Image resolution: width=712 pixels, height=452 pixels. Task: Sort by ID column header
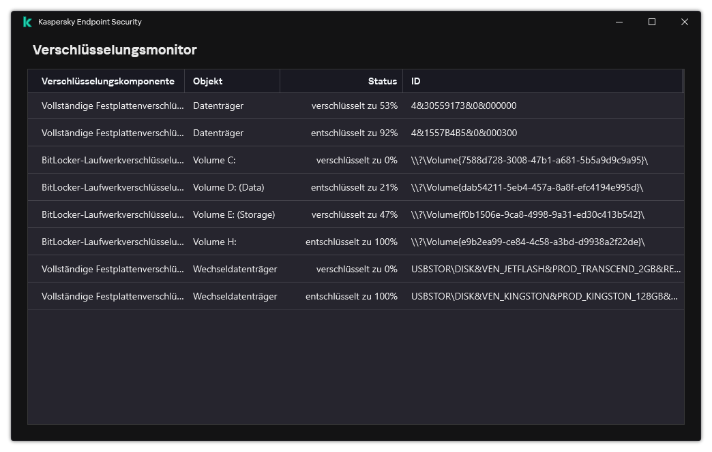[542, 81]
